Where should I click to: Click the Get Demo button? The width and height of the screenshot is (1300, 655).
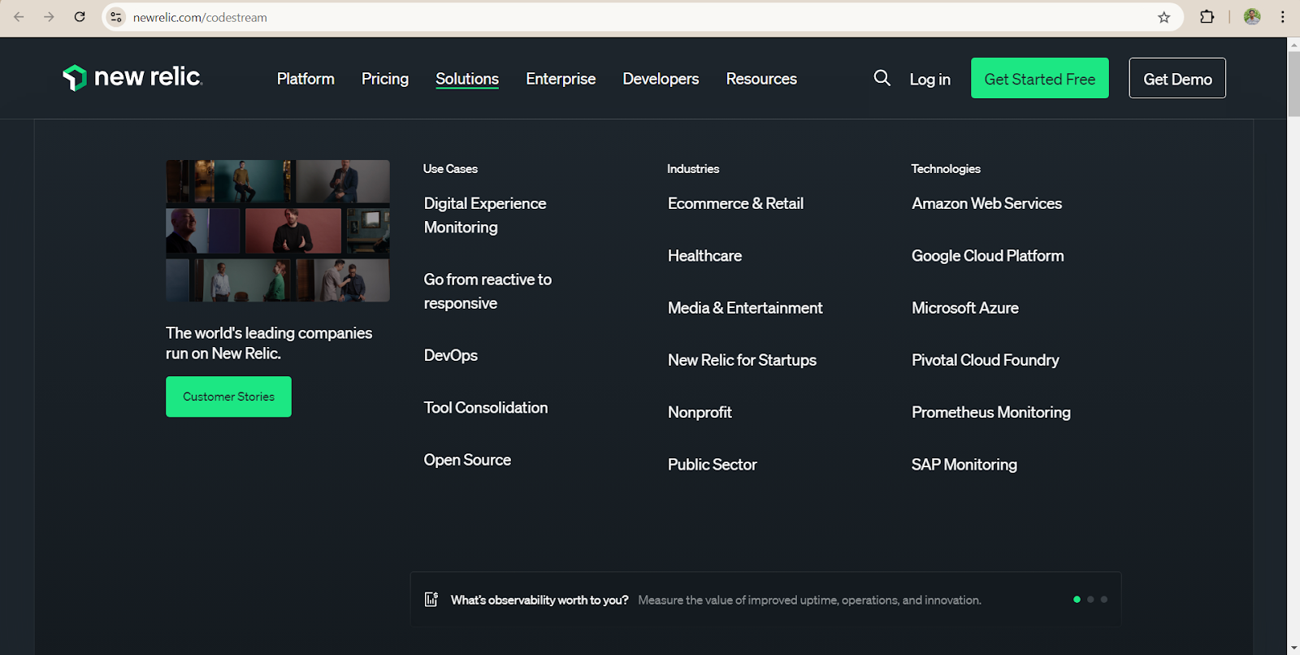click(1177, 78)
